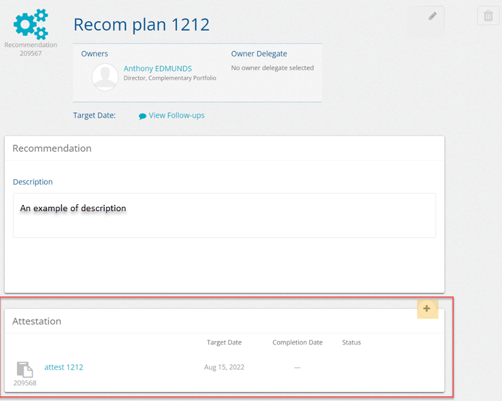
Task: Open the View Follow-ups link
Action: pyautogui.click(x=176, y=115)
